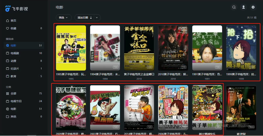
Task: Click the 飞牛影视 logo icon
Action: [7, 9]
